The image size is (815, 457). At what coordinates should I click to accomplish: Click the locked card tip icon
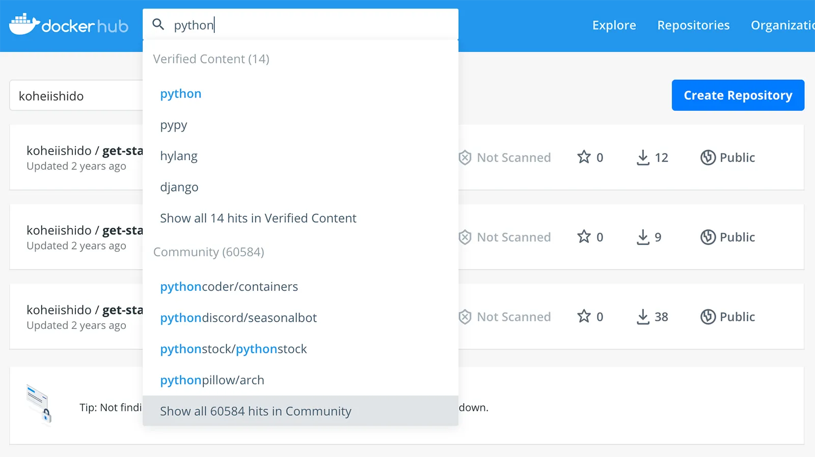coord(39,404)
